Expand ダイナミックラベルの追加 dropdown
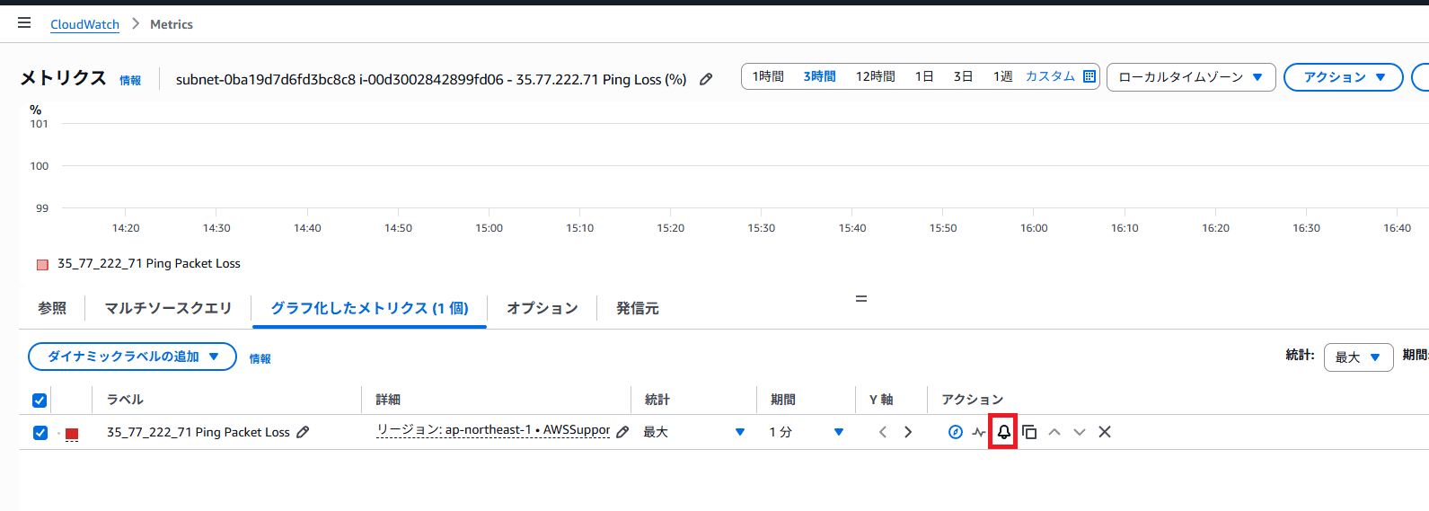This screenshot has width=1429, height=511. [x=132, y=357]
